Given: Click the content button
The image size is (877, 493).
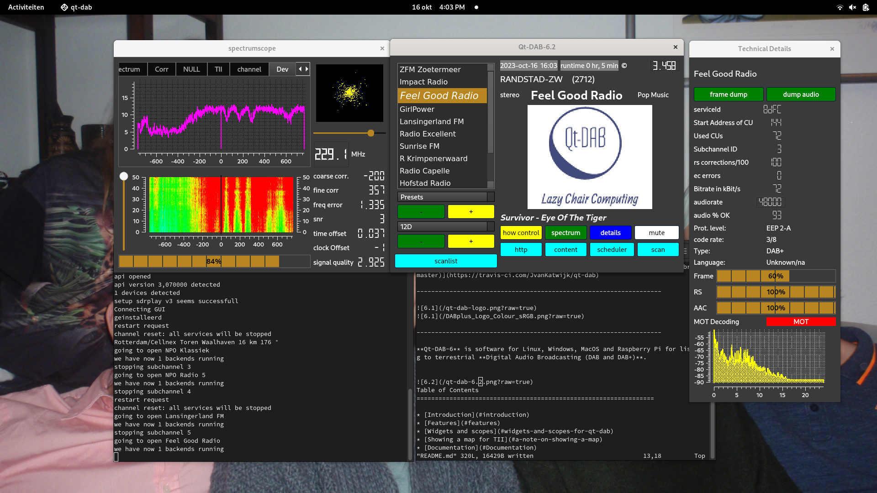Looking at the screenshot, I should 566,249.
